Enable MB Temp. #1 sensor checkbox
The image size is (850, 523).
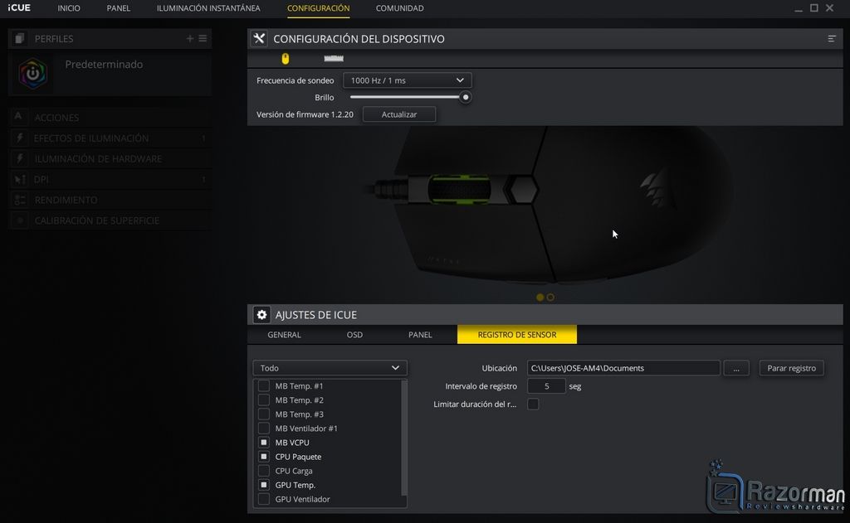click(x=263, y=385)
